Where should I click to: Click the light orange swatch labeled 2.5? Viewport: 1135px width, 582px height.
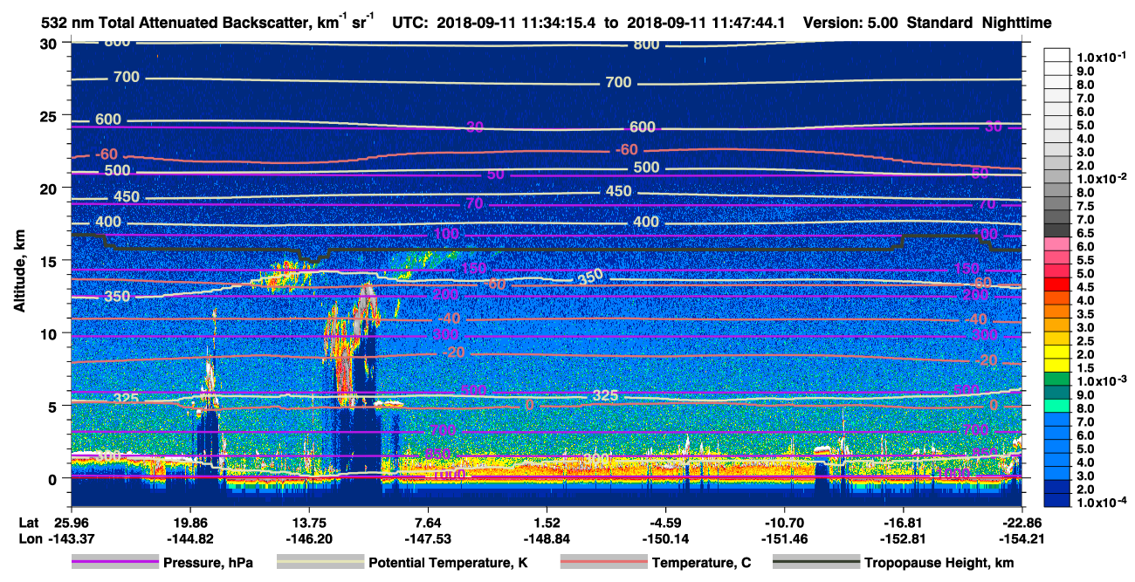1056,339
